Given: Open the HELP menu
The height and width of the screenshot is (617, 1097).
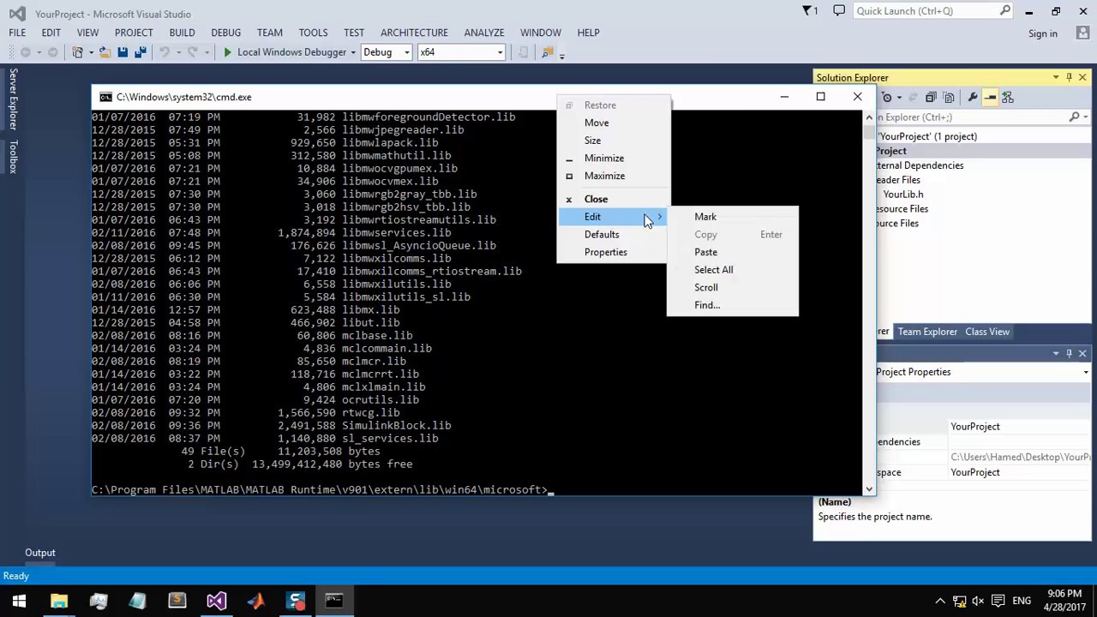Looking at the screenshot, I should tap(588, 33).
